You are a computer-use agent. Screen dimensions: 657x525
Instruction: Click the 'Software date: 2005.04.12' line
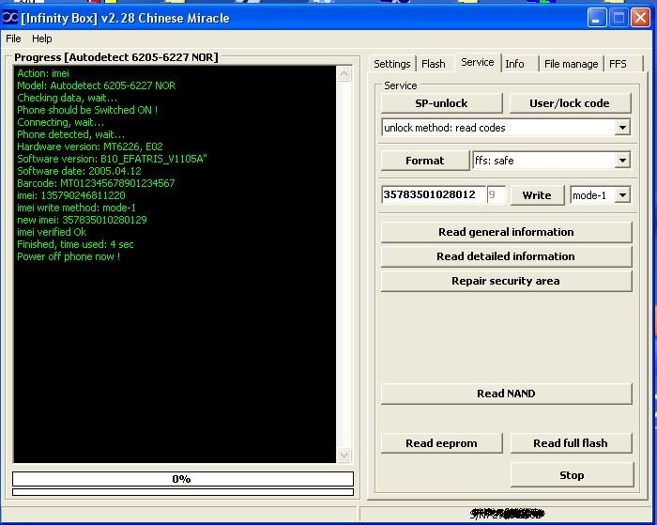click(79, 171)
